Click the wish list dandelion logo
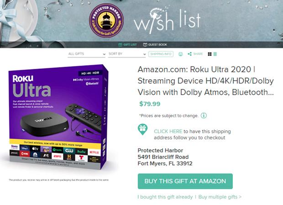 click(x=167, y=20)
